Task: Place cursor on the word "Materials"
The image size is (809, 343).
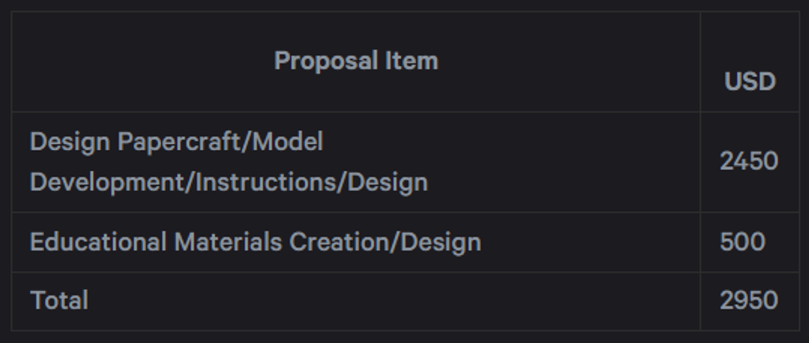Action: point(228,242)
